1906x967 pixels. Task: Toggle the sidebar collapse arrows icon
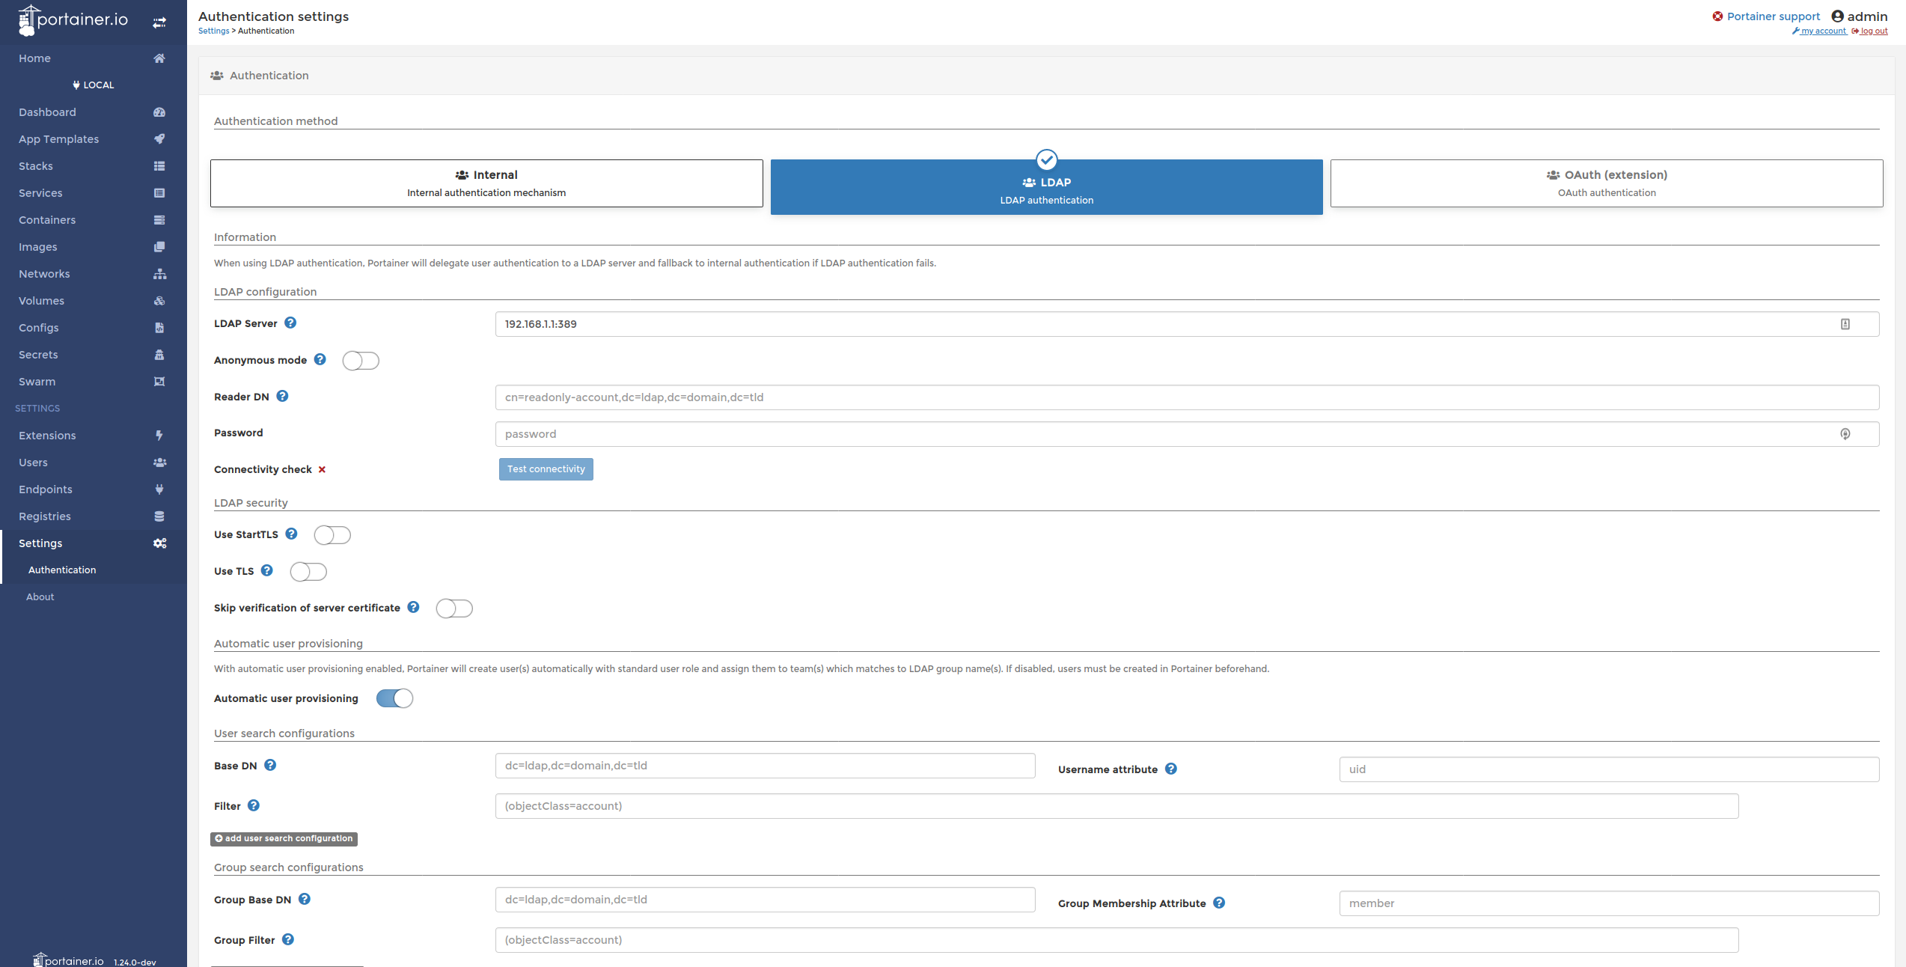pyautogui.click(x=159, y=23)
